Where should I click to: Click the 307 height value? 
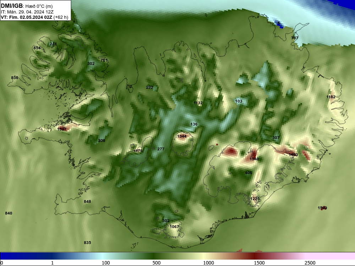(x=276, y=138)
